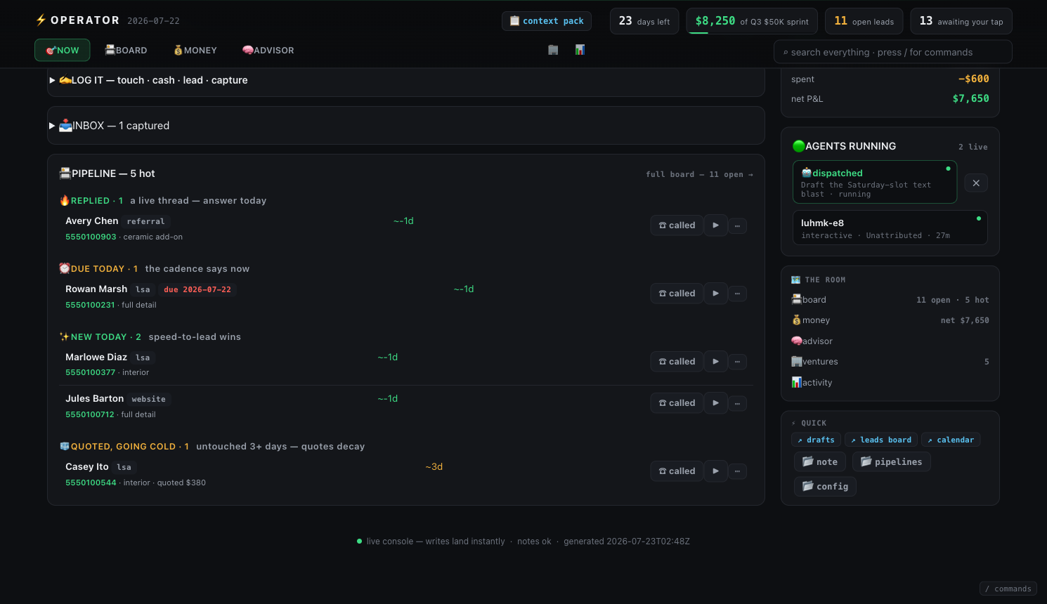The height and width of the screenshot is (604, 1047).
Task: Click phone number 5550100231
Action: click(90, 305)
